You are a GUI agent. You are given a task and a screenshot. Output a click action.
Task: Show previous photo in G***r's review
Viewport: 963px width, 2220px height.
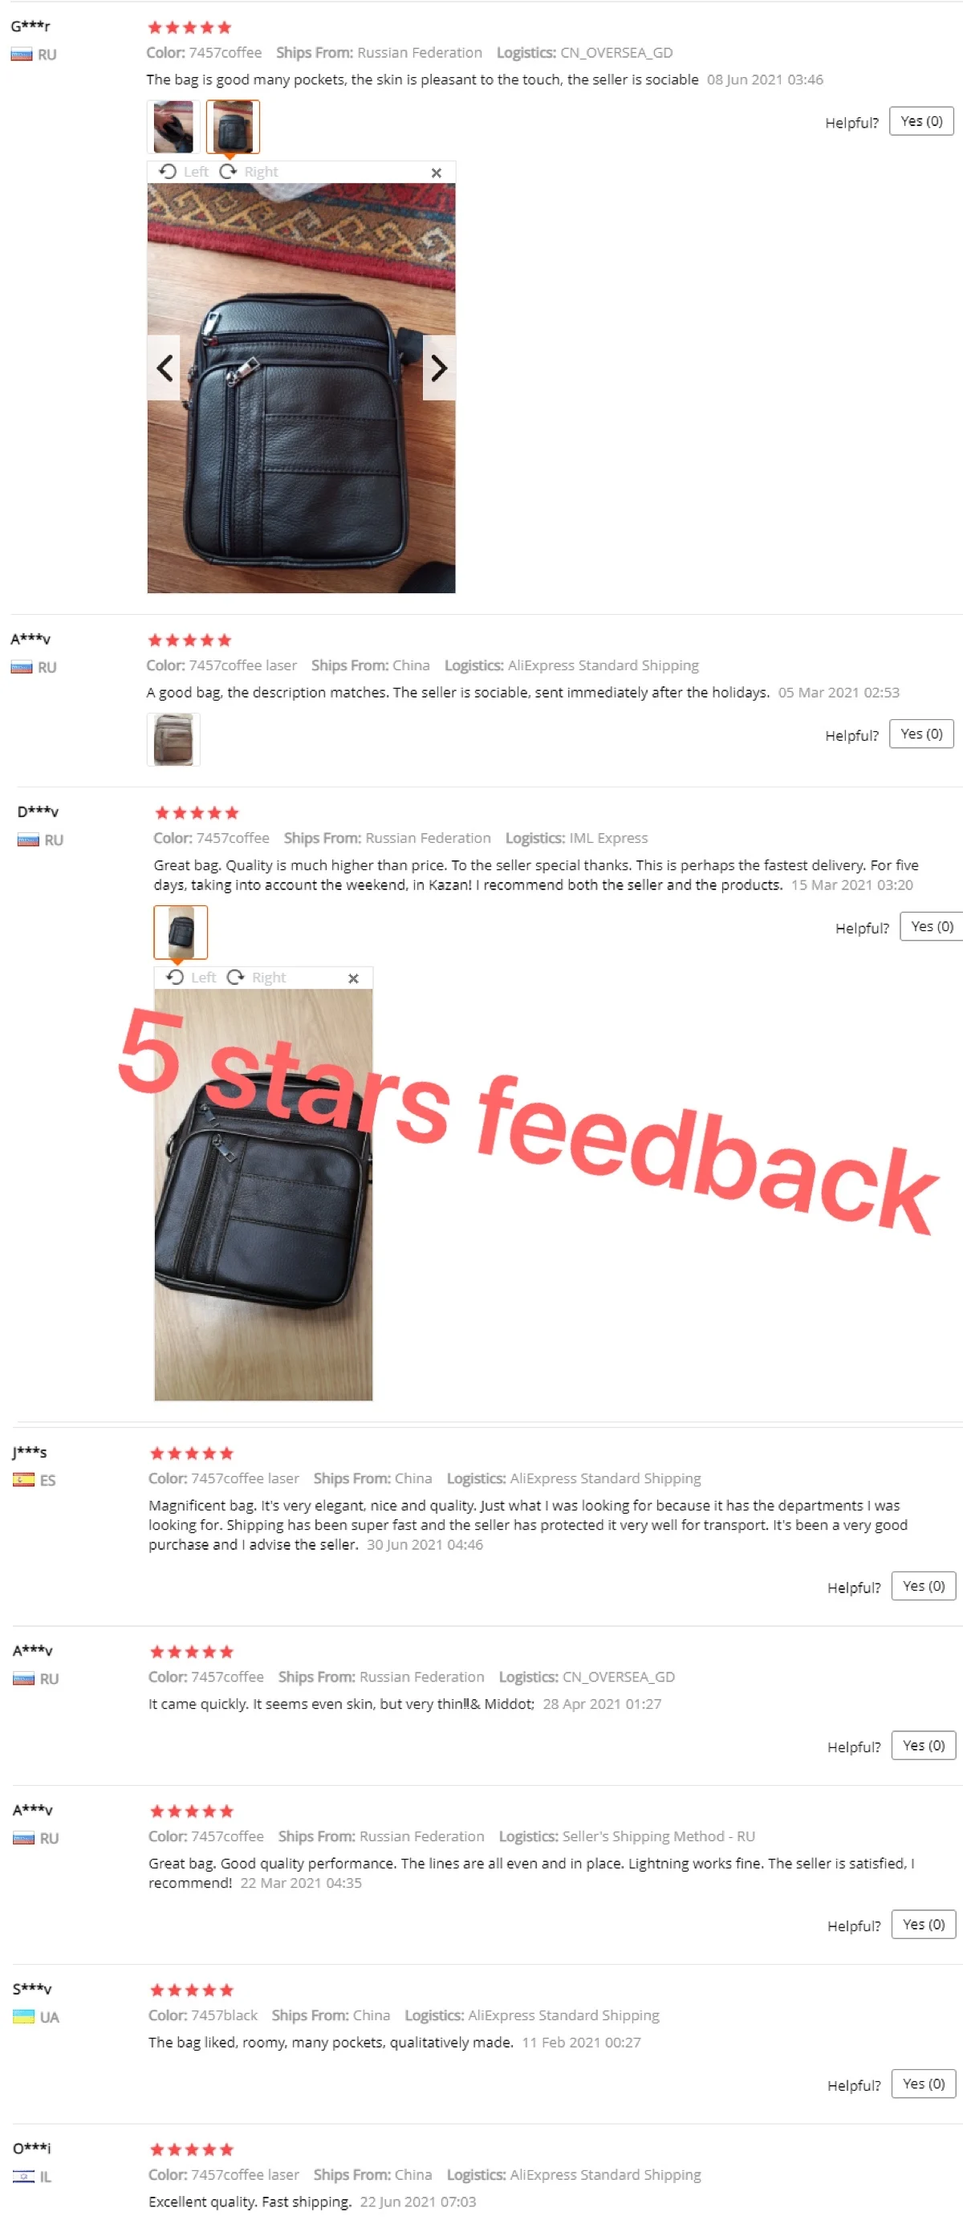164,368
